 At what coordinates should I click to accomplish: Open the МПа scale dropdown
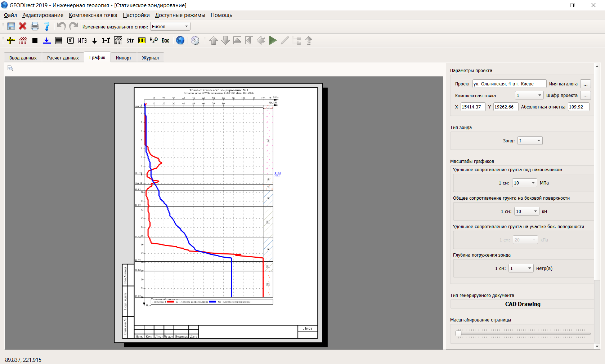[x=525, y=183]
